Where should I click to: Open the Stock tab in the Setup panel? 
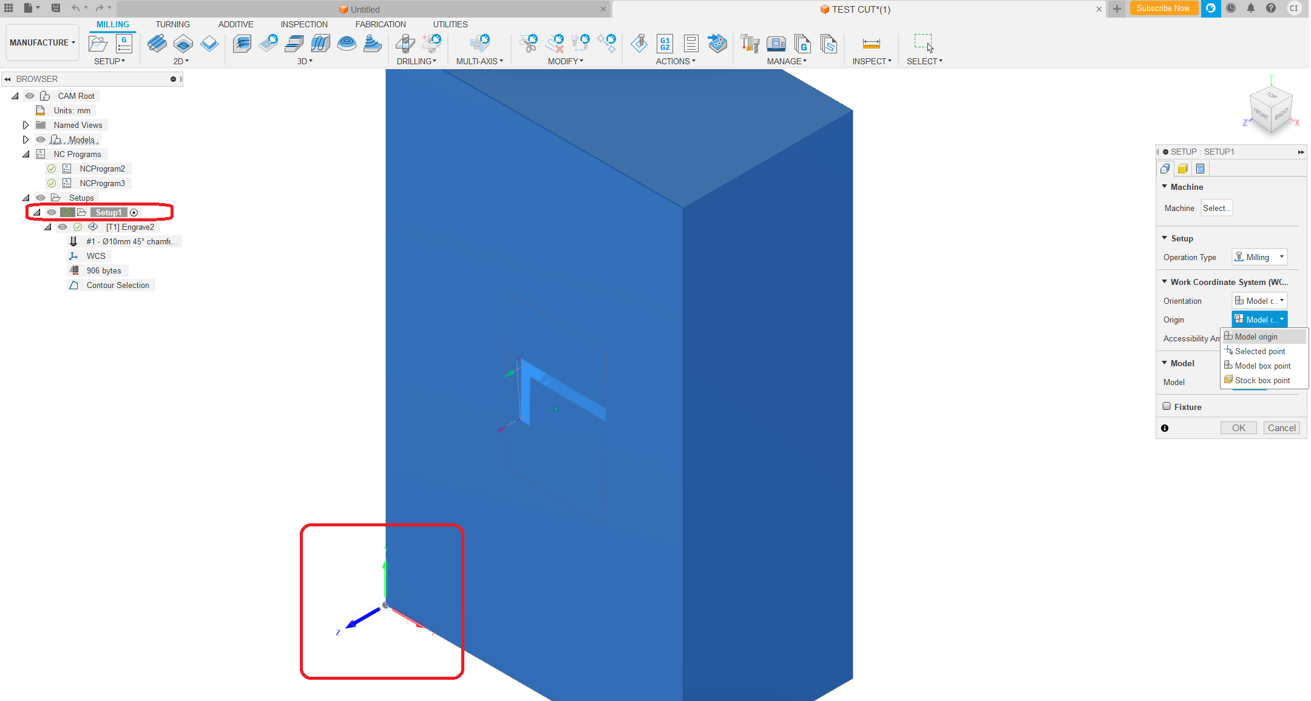(1182, 169)
